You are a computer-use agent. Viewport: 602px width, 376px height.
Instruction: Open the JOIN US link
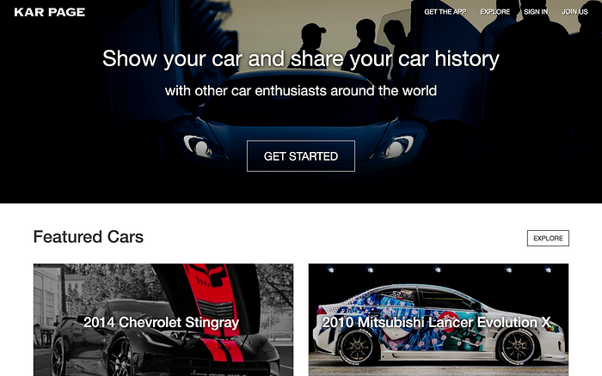pyautogui.click(x=574, y=12)
